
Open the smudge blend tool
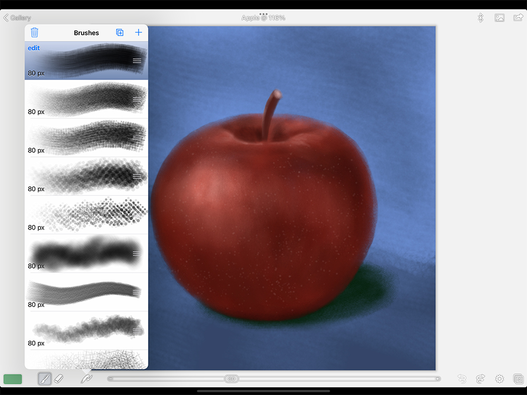86,379
